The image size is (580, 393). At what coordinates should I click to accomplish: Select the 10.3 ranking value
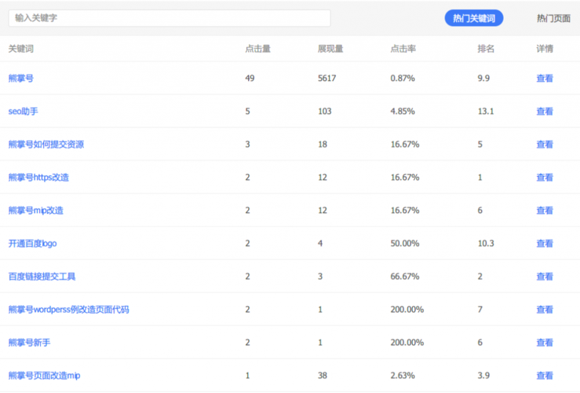486,244
